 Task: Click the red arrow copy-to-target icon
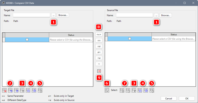coord(99,71)
